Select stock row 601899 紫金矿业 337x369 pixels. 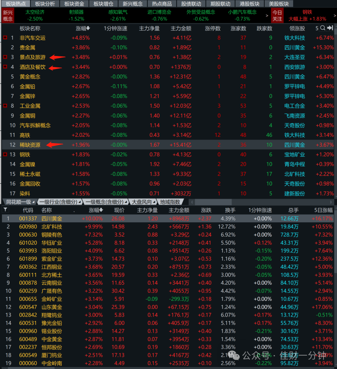point(168,259)
